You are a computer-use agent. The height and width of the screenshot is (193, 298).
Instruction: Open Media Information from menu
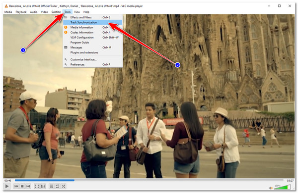93,27
